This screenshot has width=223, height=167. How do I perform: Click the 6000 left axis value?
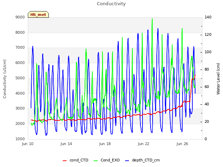click(x=20, y=63)
